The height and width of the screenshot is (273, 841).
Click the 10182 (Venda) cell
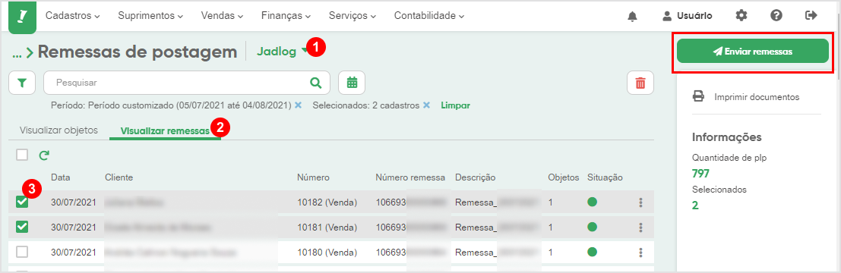327,202
